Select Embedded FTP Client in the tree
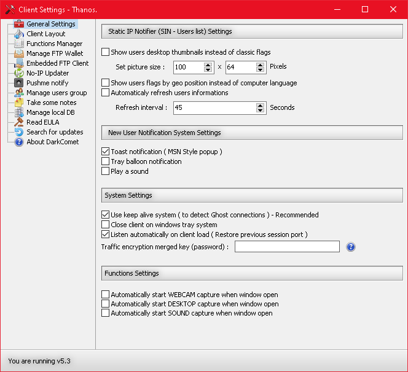 tap(57, 63)
